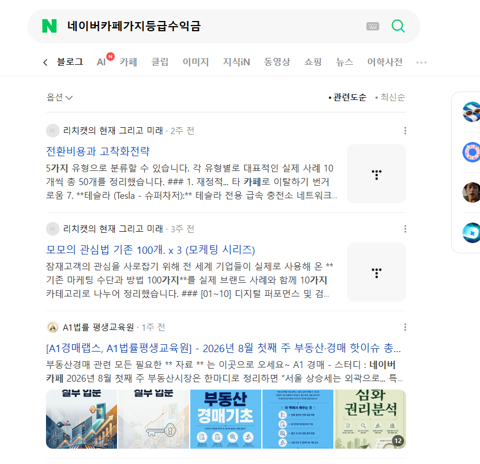Viewport: 480px width, 464px height.
Task: Click the search query input field
Action: (211, 26)
